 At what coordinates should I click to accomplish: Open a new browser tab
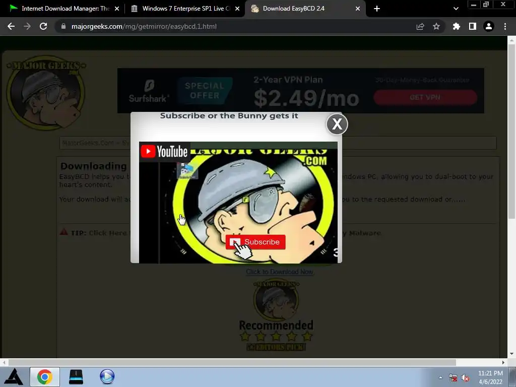[x=377, y=9]
